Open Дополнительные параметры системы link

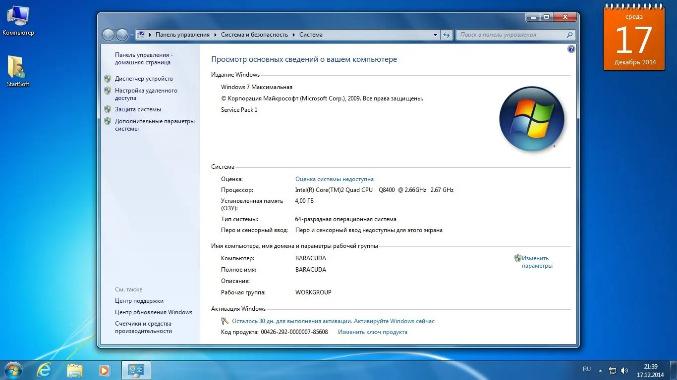click(155, 125)
